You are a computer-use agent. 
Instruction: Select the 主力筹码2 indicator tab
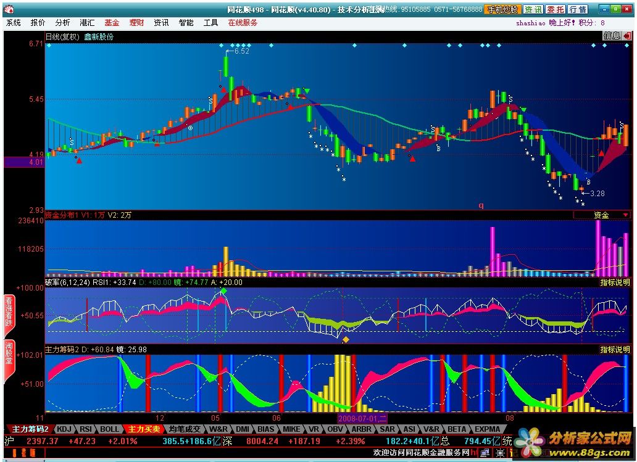pos(30,429)
